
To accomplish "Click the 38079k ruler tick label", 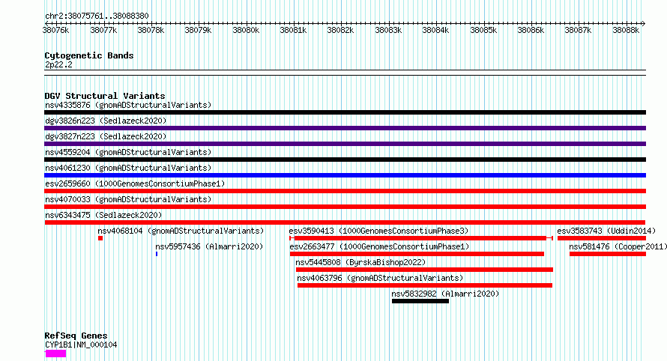I will click(x=198, y=31).
